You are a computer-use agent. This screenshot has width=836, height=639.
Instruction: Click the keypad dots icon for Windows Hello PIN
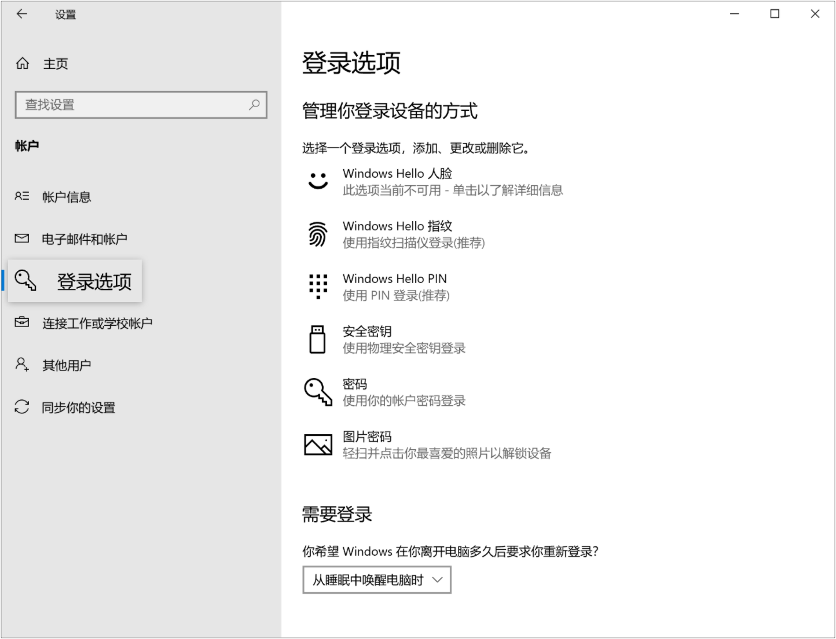[x=318, y=287]
